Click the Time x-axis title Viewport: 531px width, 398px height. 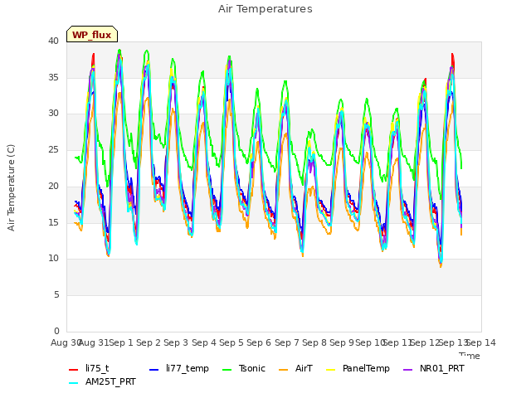coord(470,356)
